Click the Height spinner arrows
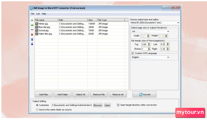The width and height of the screenshot is (207, 120). pyautogui.click(x=166, y=36)
